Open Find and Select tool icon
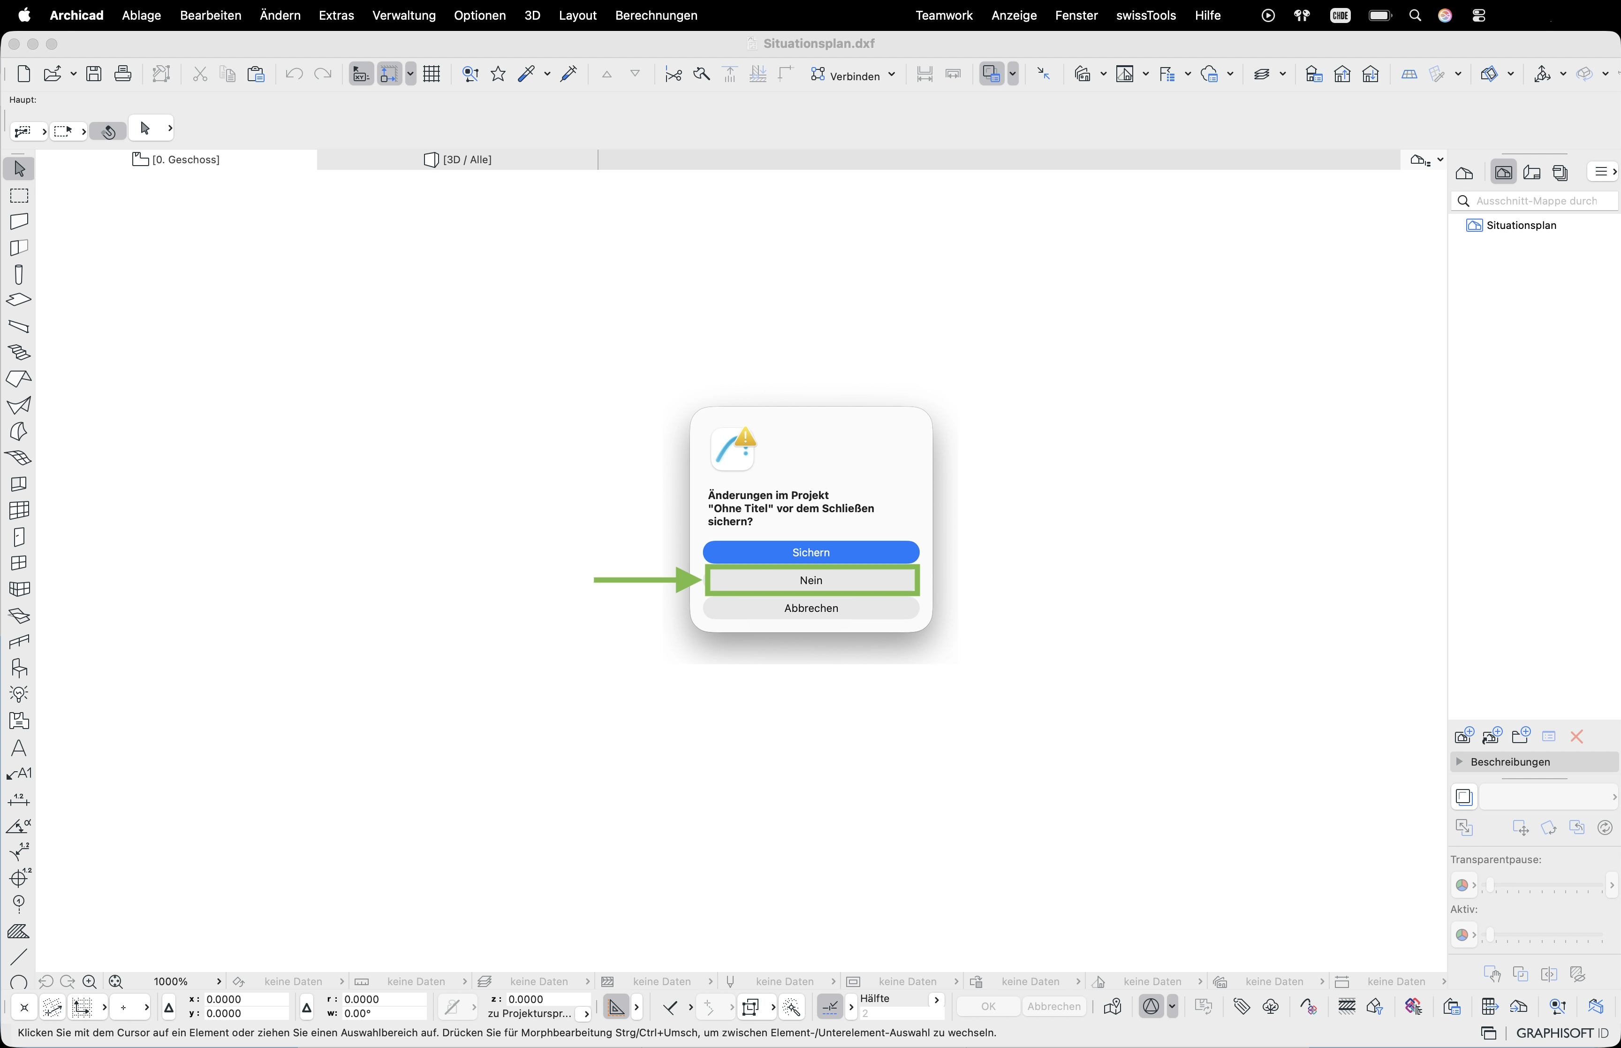Image resolution: width=1621 pixels, height=1048 pixels. [x=470, y=74]
